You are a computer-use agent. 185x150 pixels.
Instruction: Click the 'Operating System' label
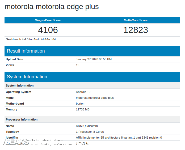coord(18,92)
